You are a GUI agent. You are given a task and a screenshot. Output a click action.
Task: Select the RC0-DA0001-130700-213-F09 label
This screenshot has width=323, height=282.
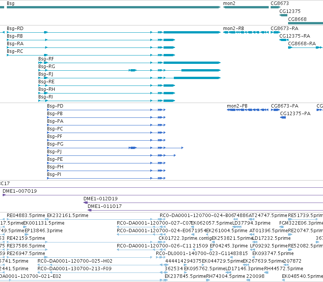click(x=74, y=269)
